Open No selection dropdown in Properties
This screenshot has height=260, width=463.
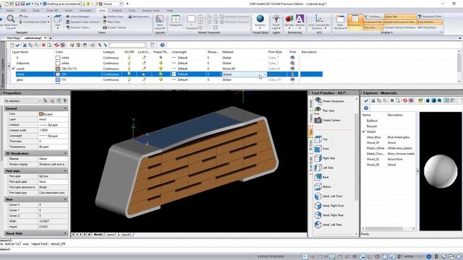tap(22, 101)
